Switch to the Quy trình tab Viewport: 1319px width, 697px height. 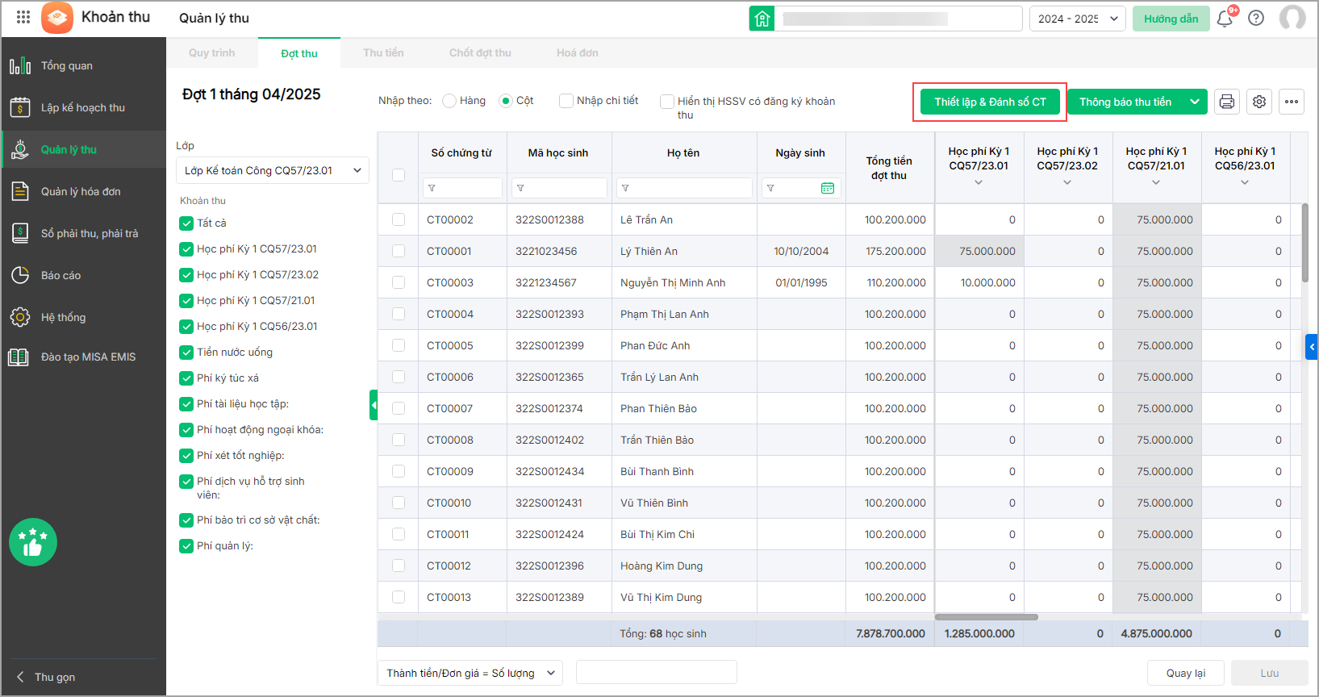point(212,53)
